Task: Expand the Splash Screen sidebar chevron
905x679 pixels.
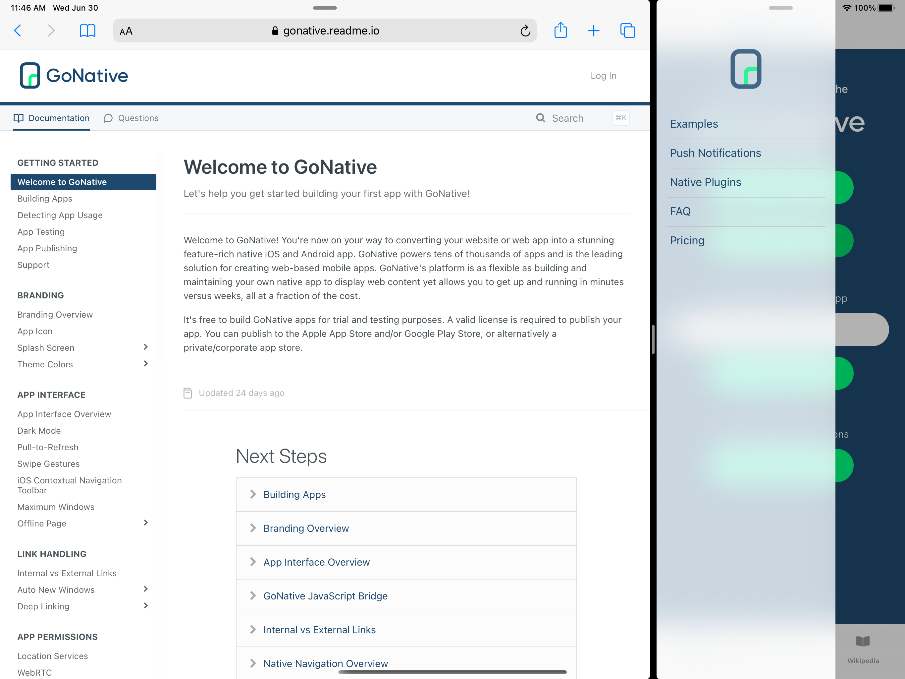Action: [146, 347]
